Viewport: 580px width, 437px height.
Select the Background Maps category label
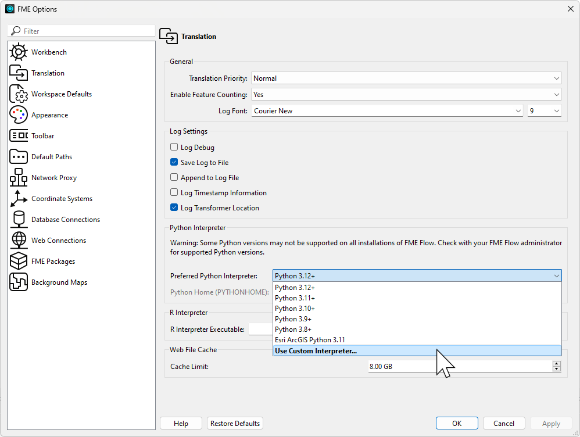59,282
